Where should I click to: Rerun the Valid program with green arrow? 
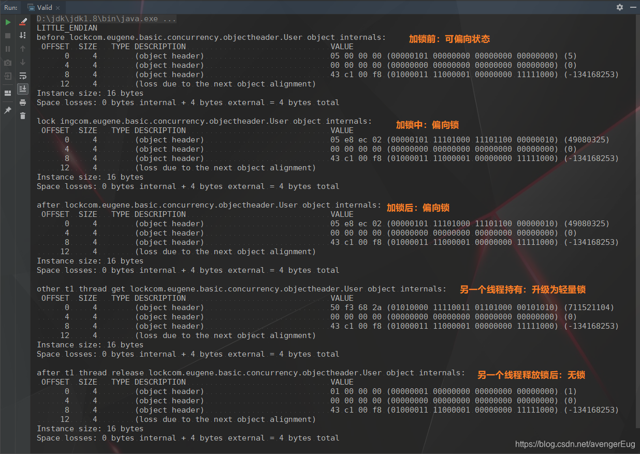coord(8,22)
